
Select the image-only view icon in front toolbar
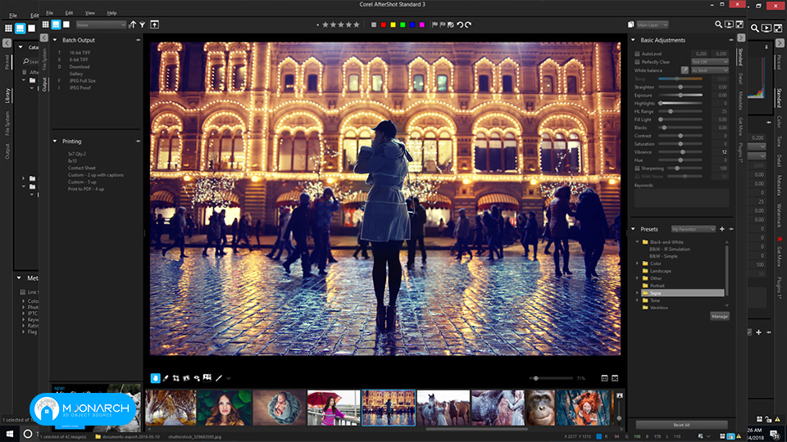pos(66,25)
